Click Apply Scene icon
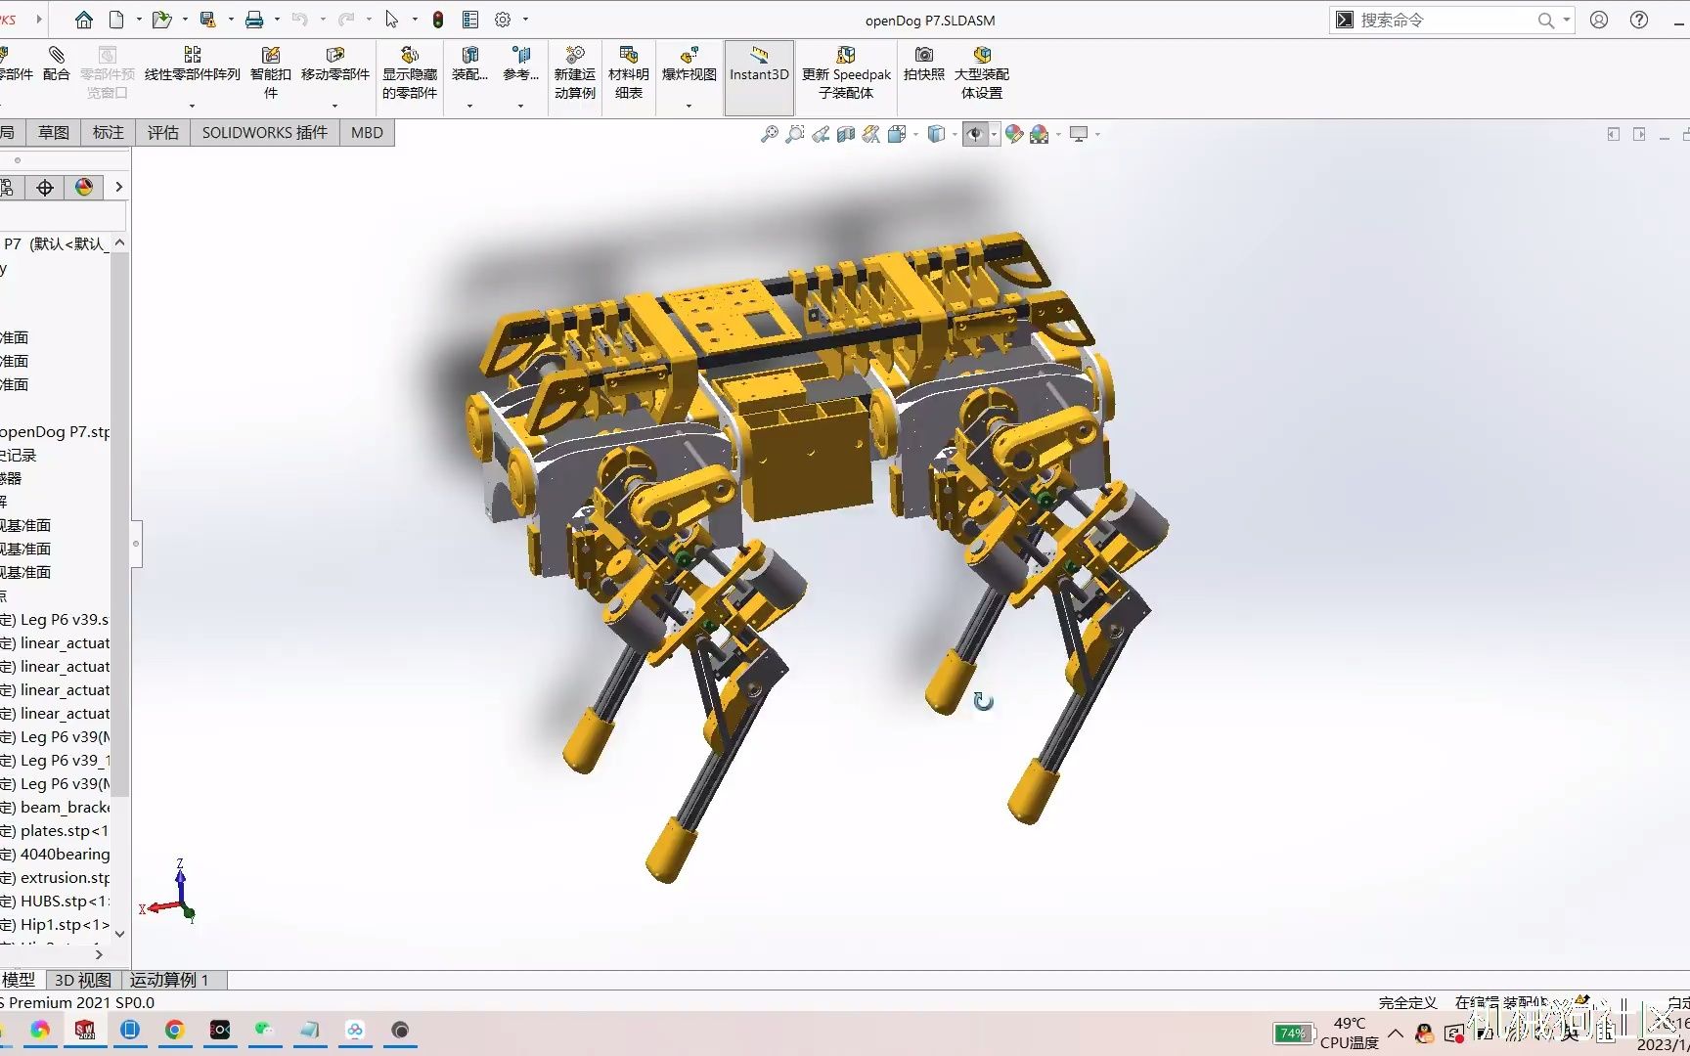Image resolution: width=1690 pixels, height=1056 pixels. coord(1040,134)
